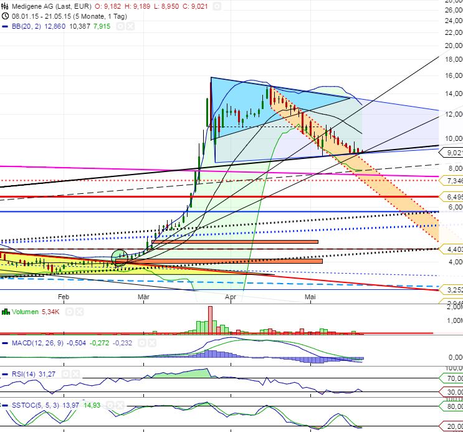Screen dimensions: 463x432
Task: Close the MACD(12, 26, 9) indicator
Action: (x=152, y=342)
